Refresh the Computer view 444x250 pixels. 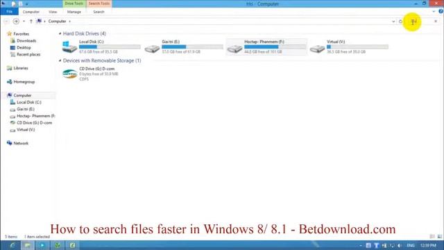(x=400, y=22)
